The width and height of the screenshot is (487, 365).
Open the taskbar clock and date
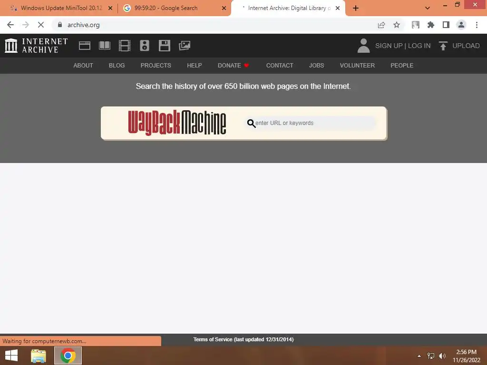coord(466,356)
